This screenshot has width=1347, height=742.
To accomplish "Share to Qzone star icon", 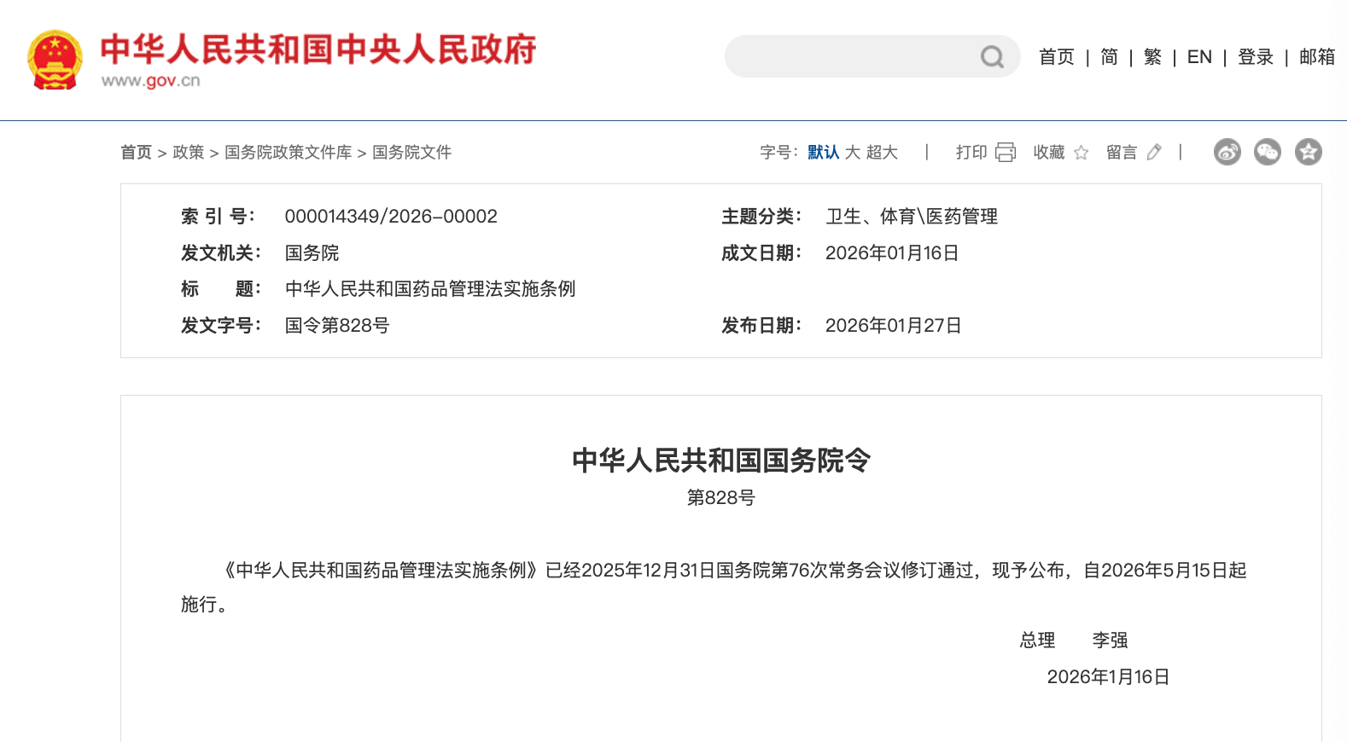I will pos(1308,152).
